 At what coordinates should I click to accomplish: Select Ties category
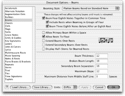point(18,73)
